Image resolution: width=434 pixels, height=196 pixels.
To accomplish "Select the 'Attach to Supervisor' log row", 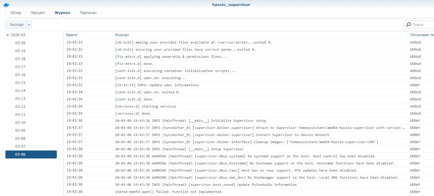I will 249,127.
